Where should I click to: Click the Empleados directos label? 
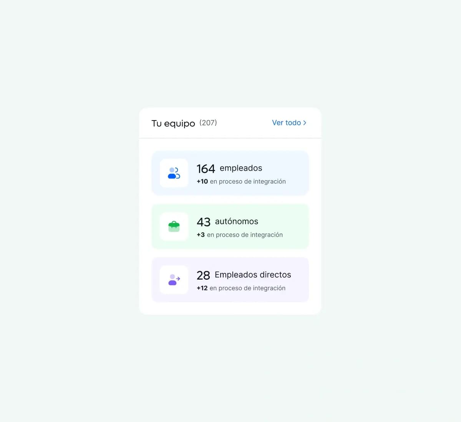coord(253,275)
